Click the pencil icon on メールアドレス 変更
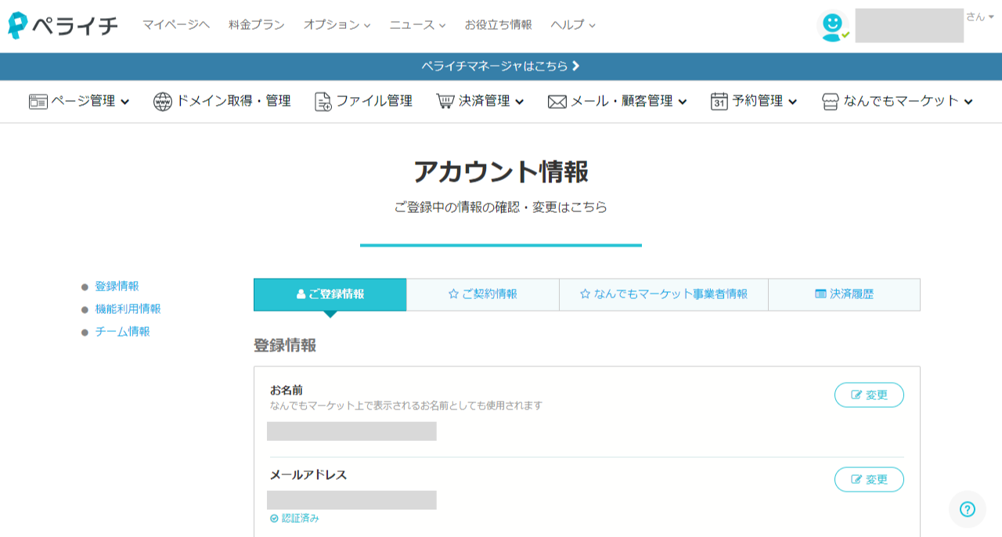The image size is (1002, 537). pyautogui.click(x=856, y=480)
